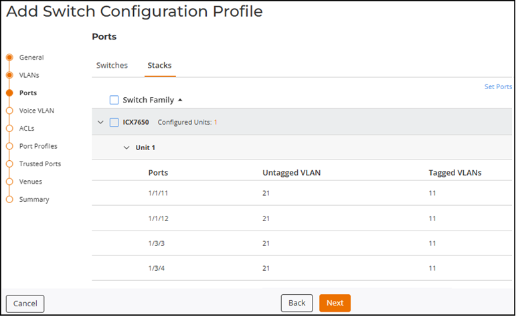This screenshot has width=516, height=317.
Task: Sort by Switch Family column arrow
Action: tap(180, 100)
